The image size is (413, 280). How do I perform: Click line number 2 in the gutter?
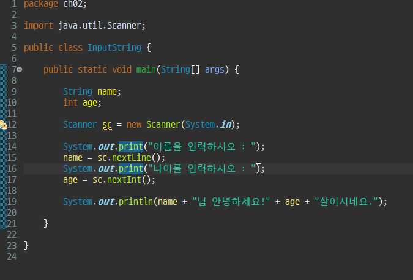coord(14,15)
